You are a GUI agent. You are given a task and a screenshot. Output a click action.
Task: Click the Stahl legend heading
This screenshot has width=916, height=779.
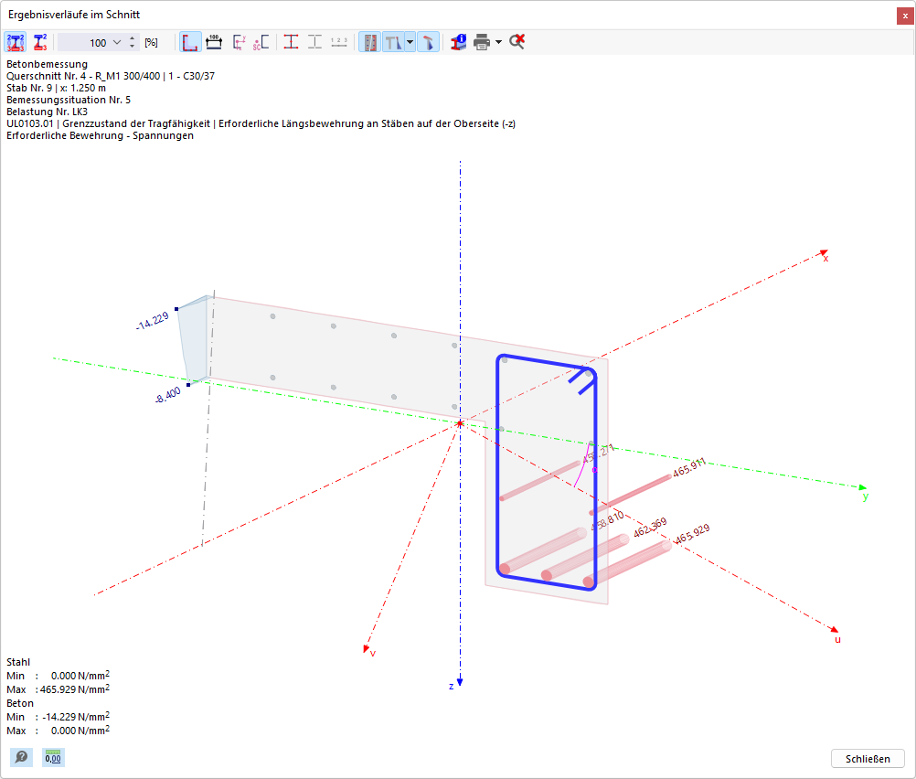pyautogui.click(x=18, y=662)
